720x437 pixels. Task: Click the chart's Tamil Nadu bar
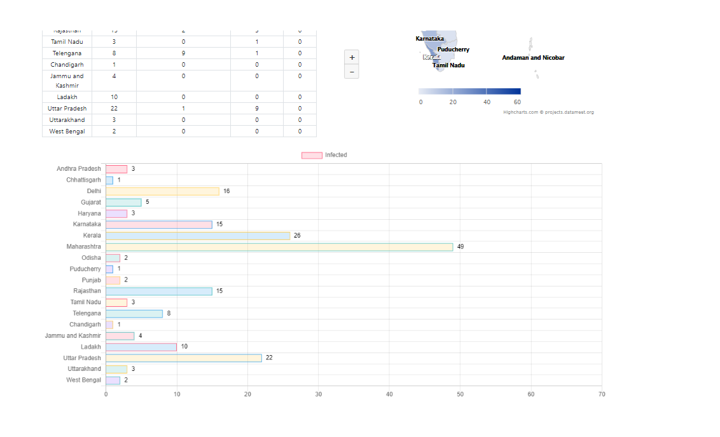(116, 302)
